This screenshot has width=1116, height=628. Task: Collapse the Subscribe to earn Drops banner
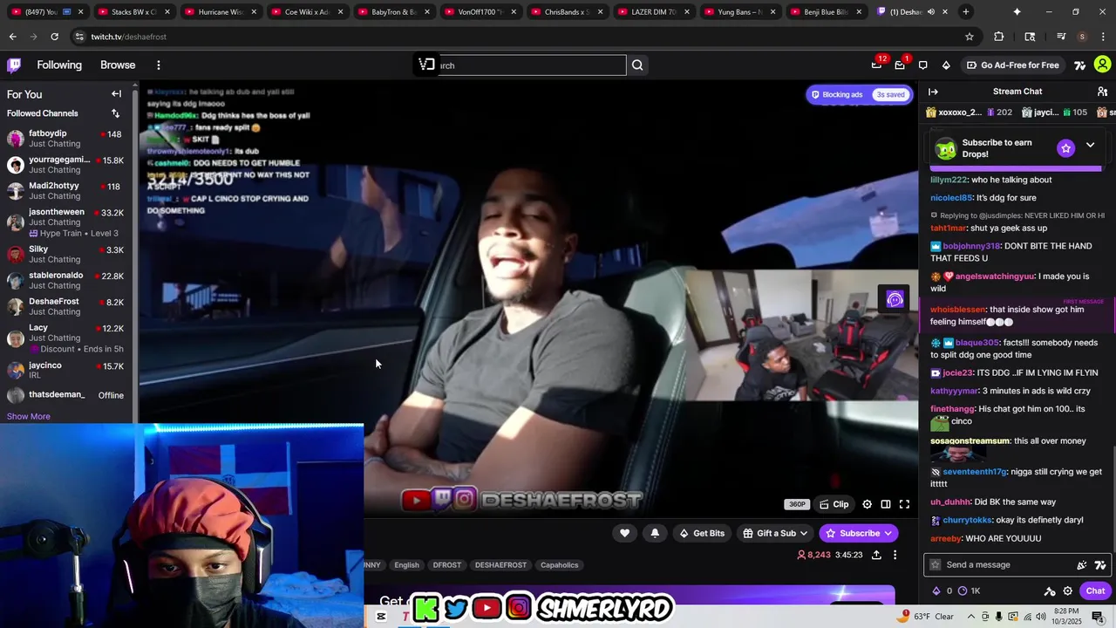(1090, 145)
